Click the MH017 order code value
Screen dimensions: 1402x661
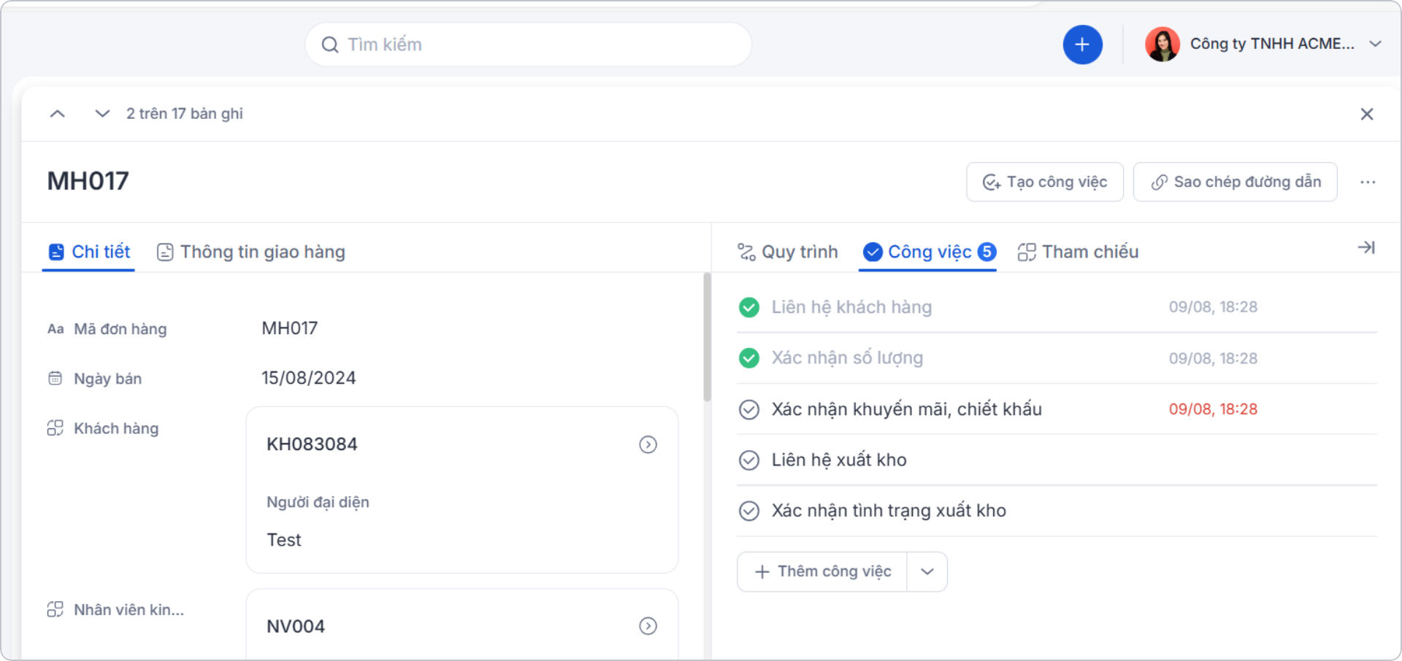click(290, 328)
